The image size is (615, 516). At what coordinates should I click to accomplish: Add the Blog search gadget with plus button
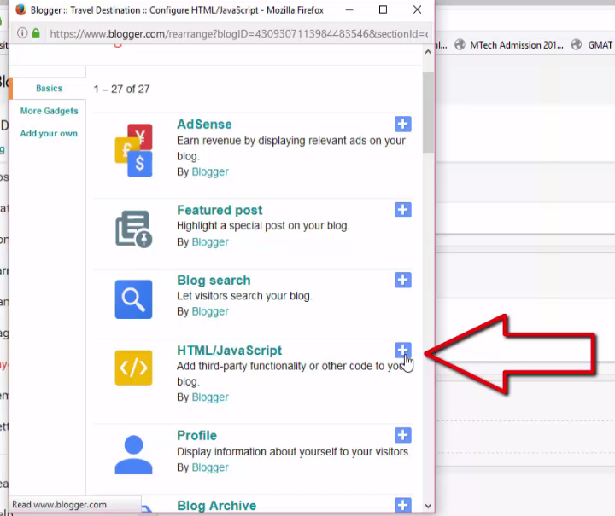point(403,280)
